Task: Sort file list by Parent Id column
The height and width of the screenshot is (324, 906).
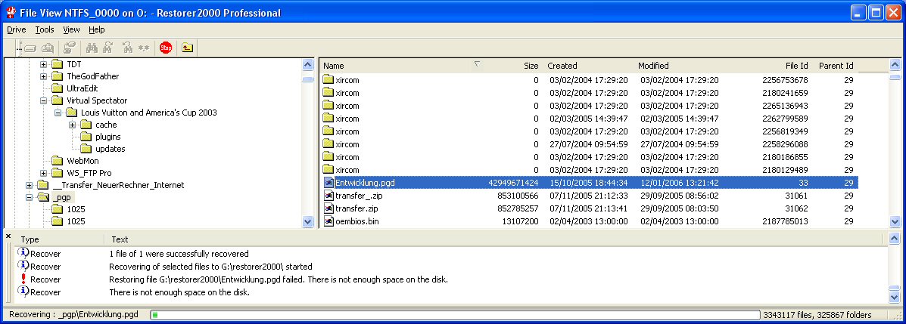Action: pos(835,66)
